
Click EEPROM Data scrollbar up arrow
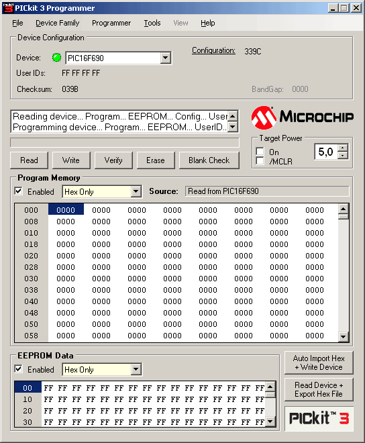pos(270,387)
